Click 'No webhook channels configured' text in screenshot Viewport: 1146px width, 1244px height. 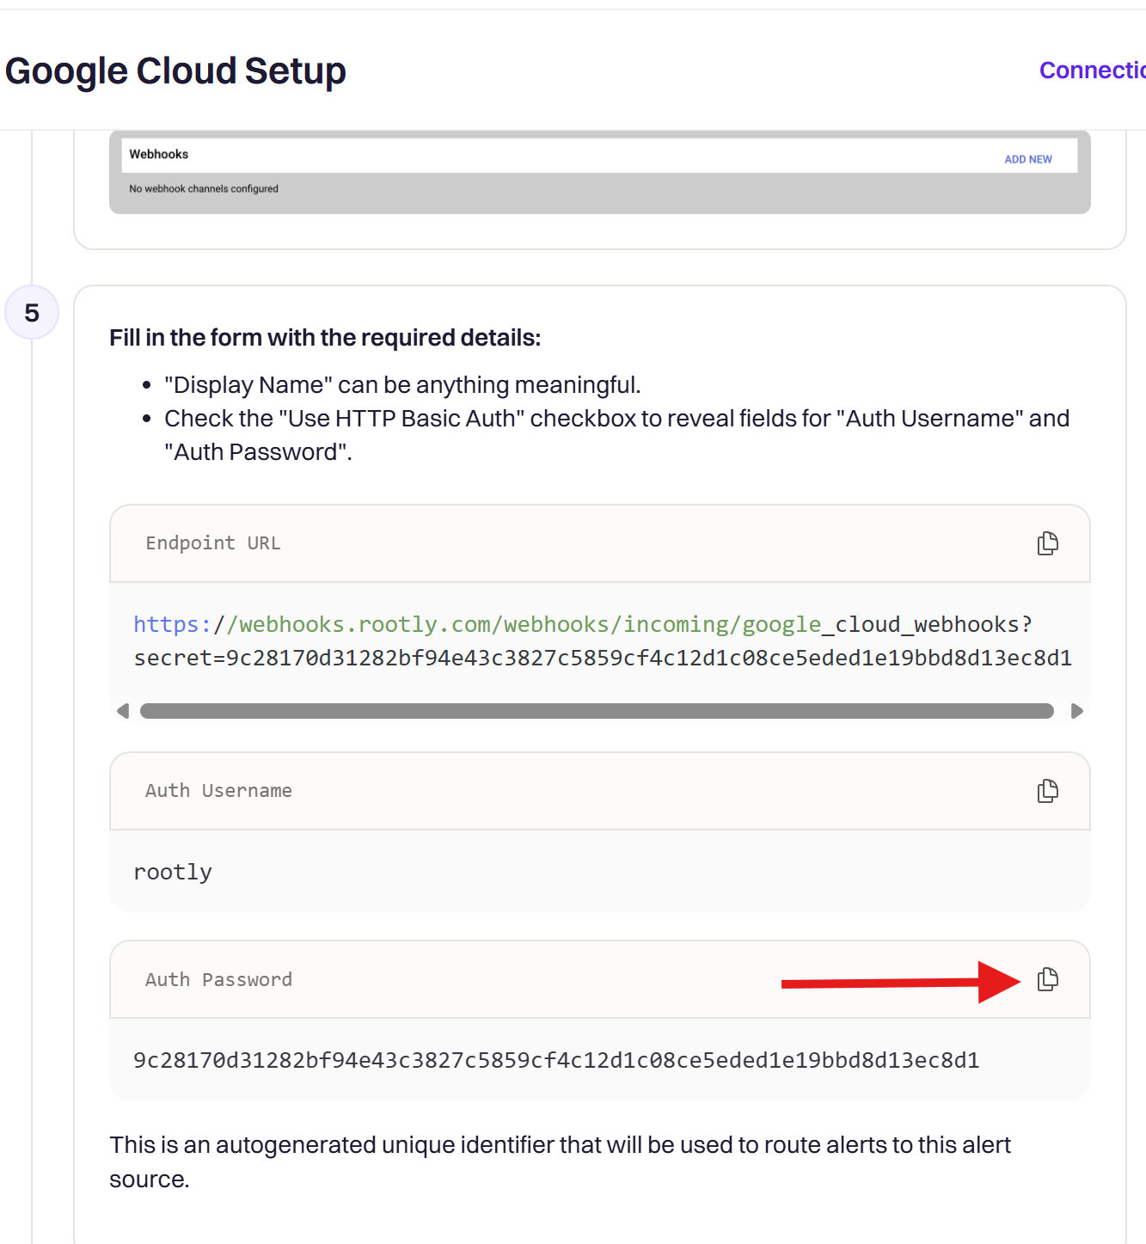(x=204, y=189)
